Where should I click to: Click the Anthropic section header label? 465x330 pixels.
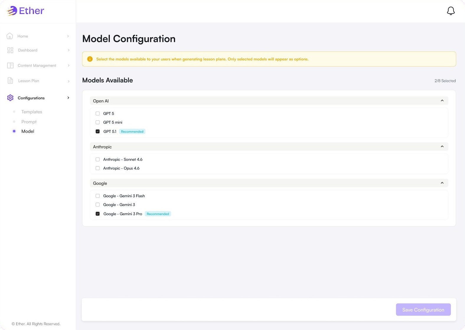pos(102,147)
